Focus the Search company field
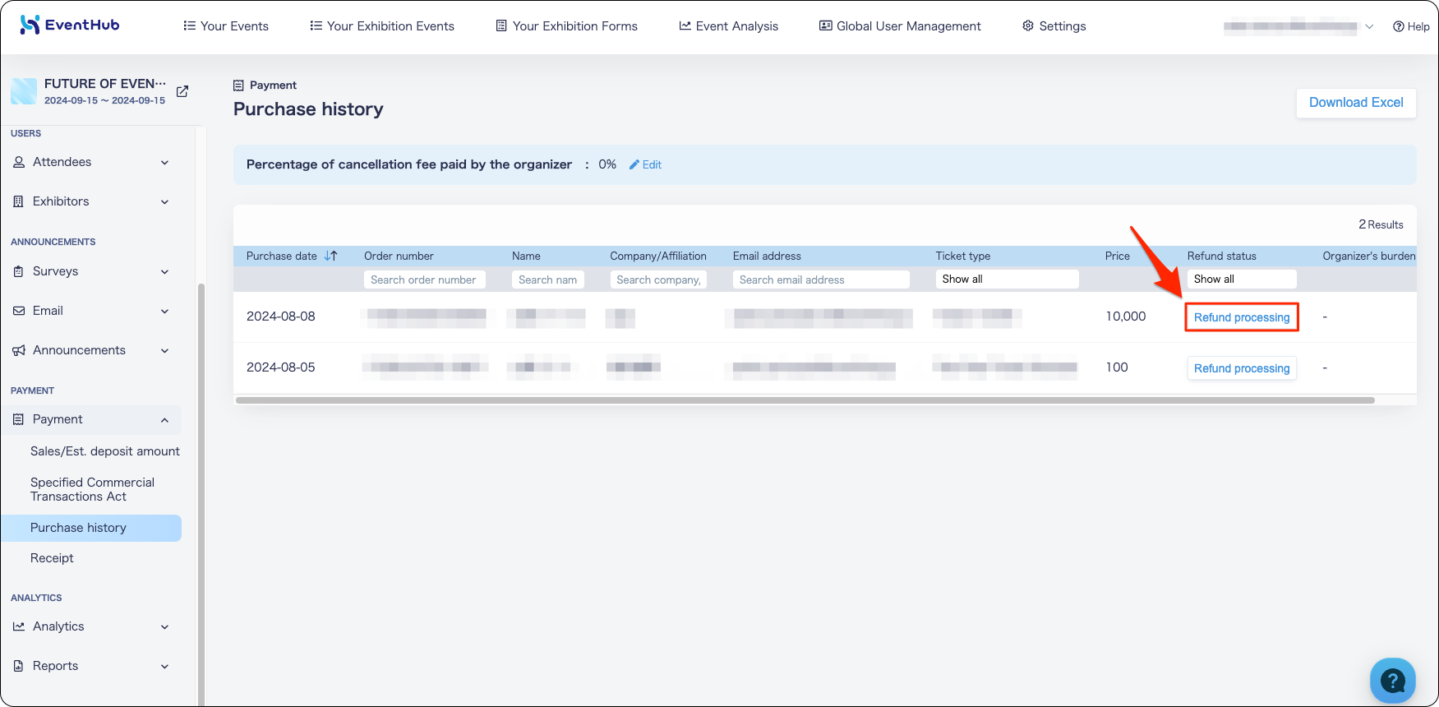This screenshot has width=1439, height=707. 658,280
